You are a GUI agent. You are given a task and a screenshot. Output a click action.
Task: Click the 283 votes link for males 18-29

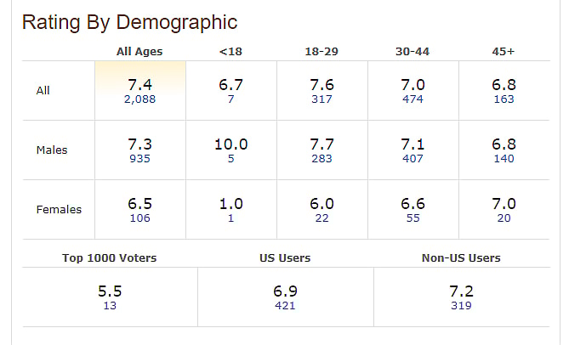(x=321, y=159)
